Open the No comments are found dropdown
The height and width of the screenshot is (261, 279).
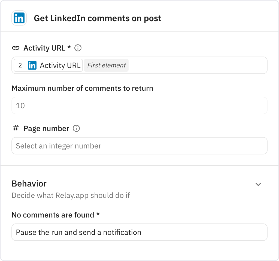click(x=139, y=232)
